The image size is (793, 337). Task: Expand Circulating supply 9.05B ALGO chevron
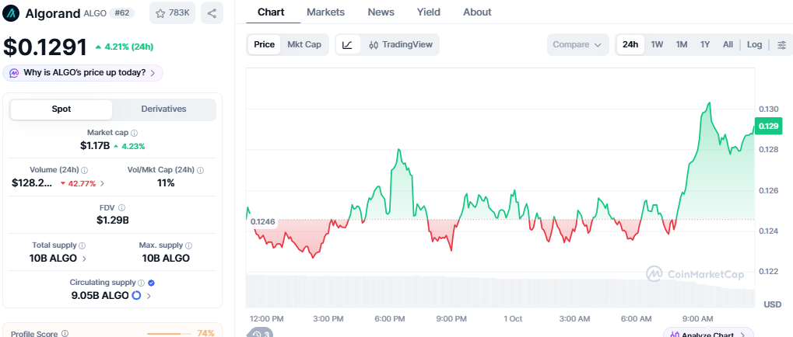click(149, 296)
